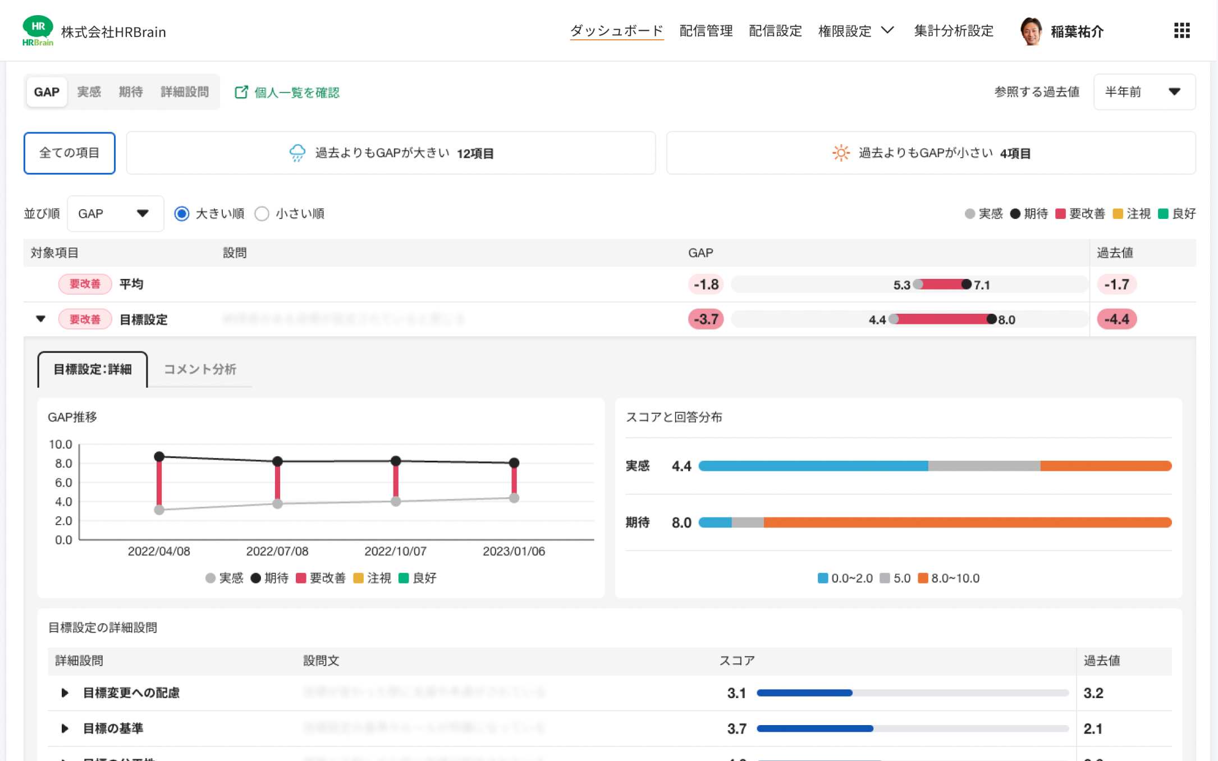Screen dimensions: 1218x761
Task: Click the 2023/01/06 期待 data point
Action: [514, 463]
